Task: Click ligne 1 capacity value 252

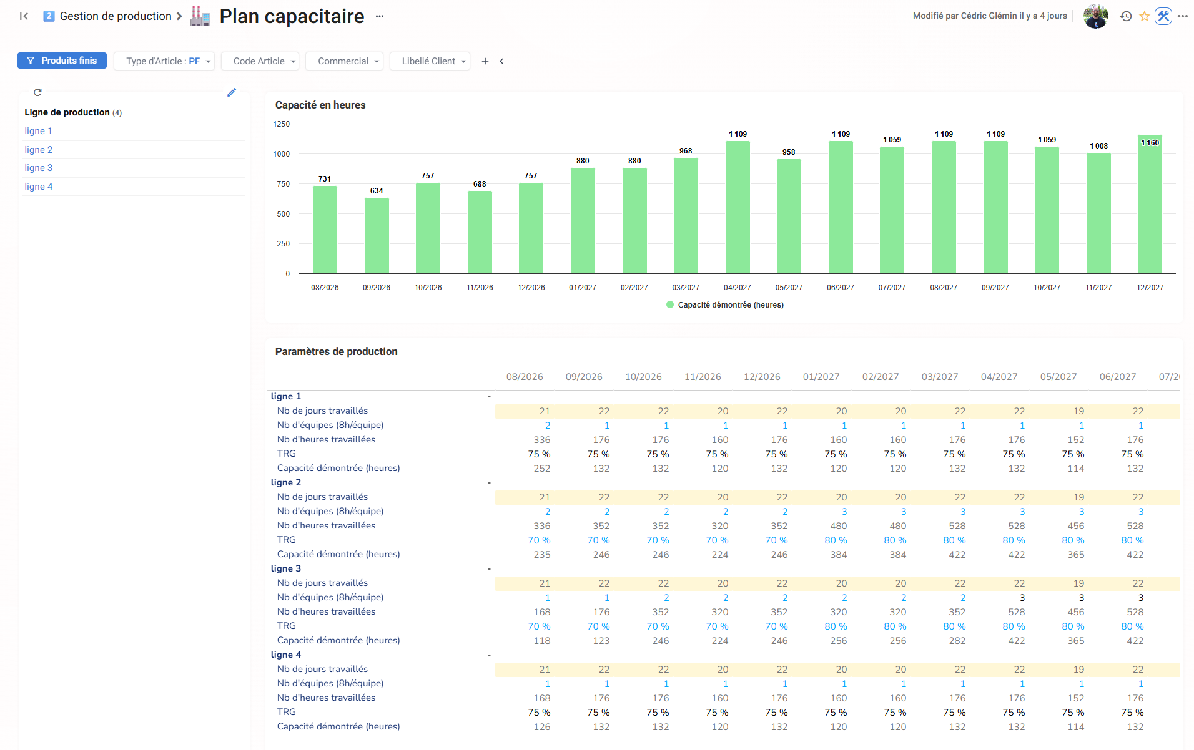Action: (x=542, y=469)
